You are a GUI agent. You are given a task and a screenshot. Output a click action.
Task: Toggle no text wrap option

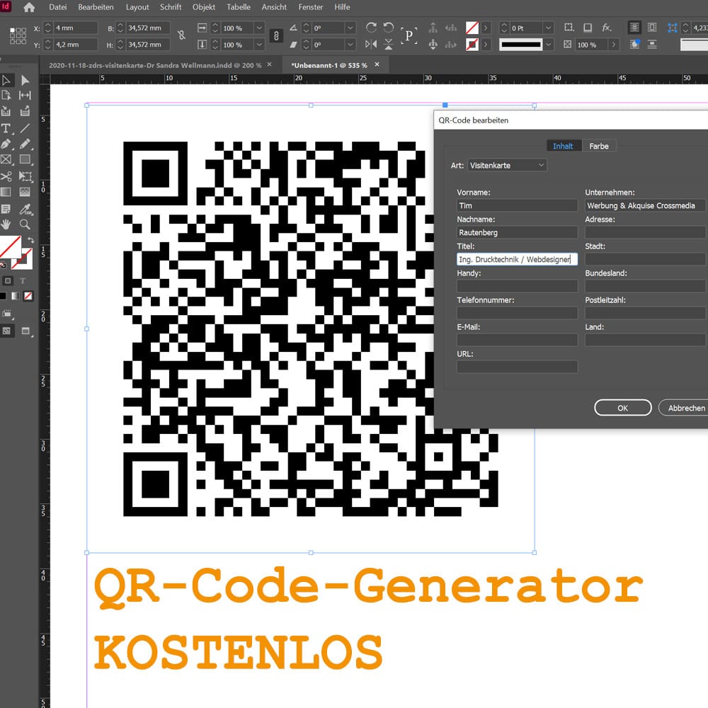click(634, 28)
